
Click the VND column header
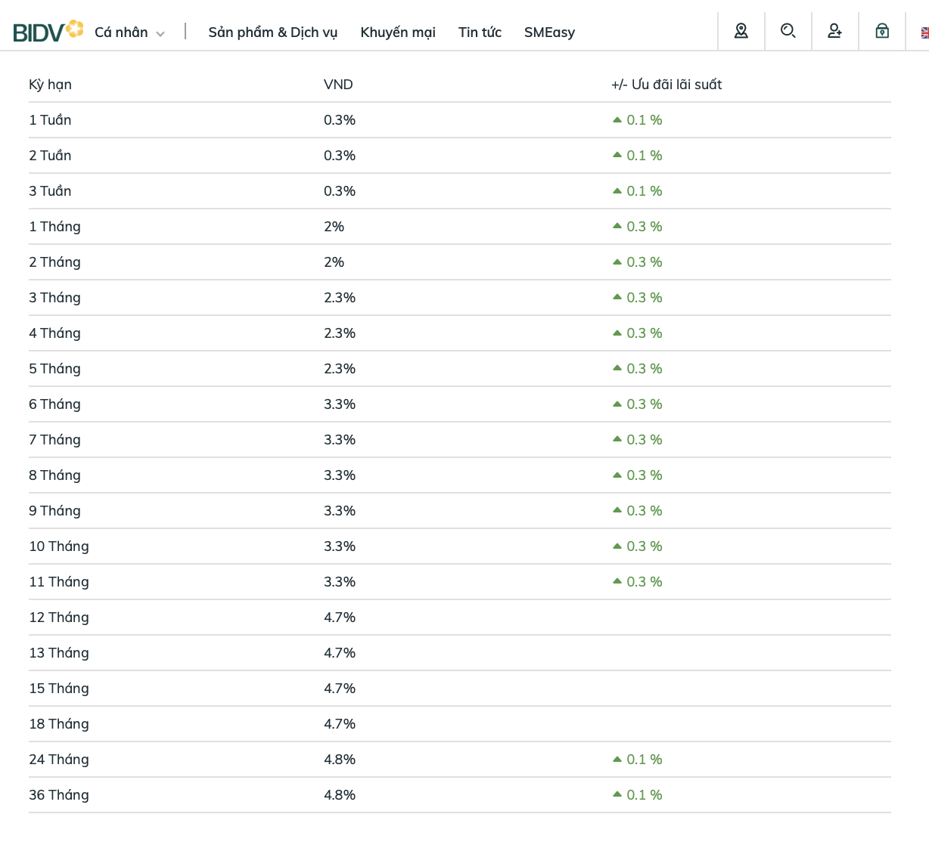(x=338, y=85)
